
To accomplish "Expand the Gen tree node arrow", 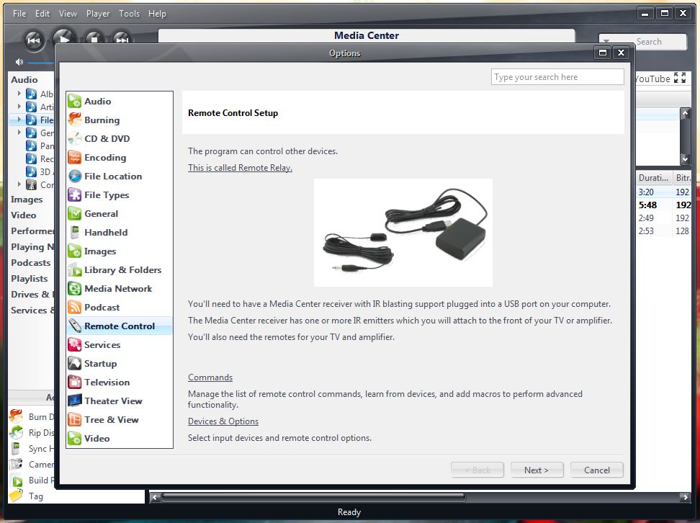I will pyautogui.click(x=19, y=133).
